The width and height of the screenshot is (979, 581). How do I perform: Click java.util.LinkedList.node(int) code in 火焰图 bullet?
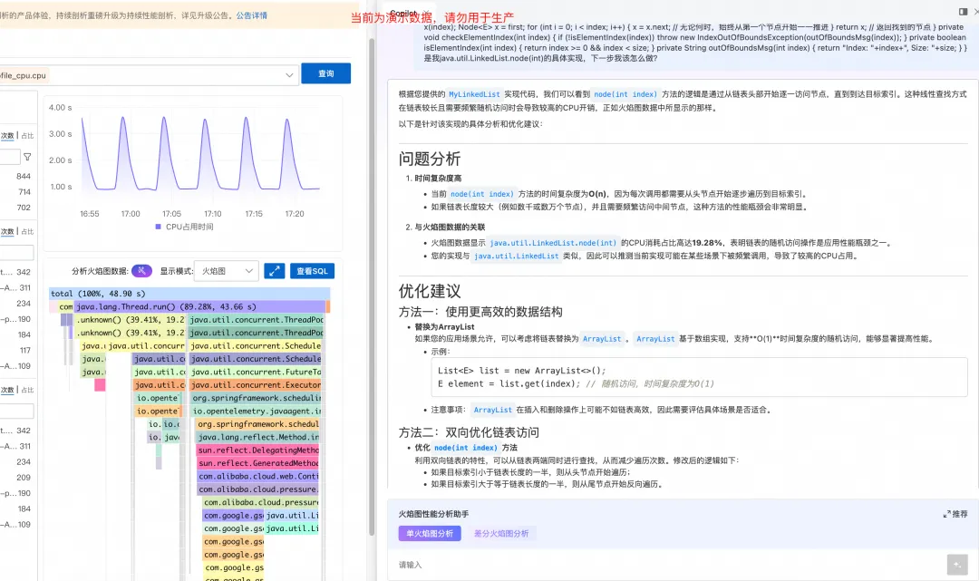coord(553,243)
